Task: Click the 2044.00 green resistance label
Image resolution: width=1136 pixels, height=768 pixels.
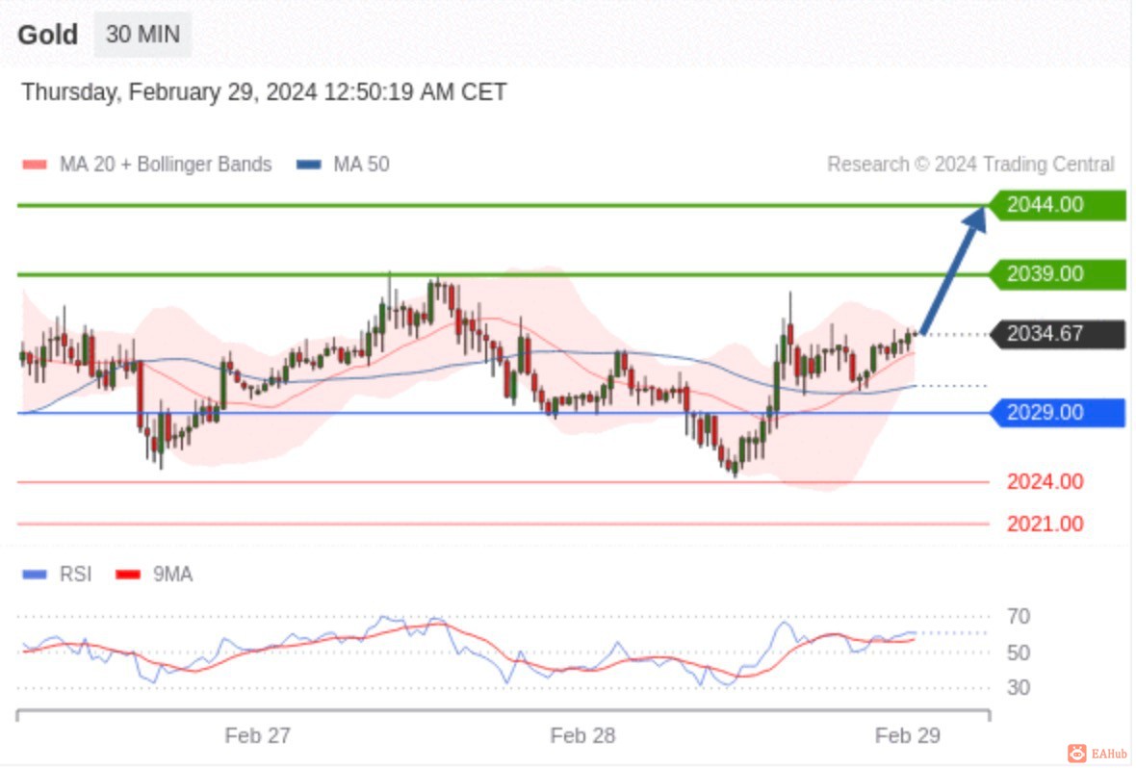Action: [x=1058, y=205]
